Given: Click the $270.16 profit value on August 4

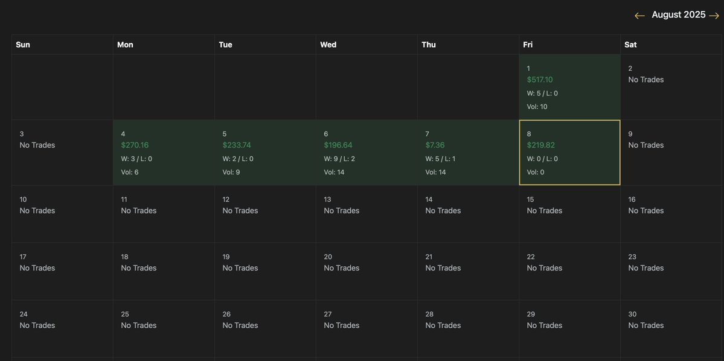Looking at the screenshot, I should [135, 144].
